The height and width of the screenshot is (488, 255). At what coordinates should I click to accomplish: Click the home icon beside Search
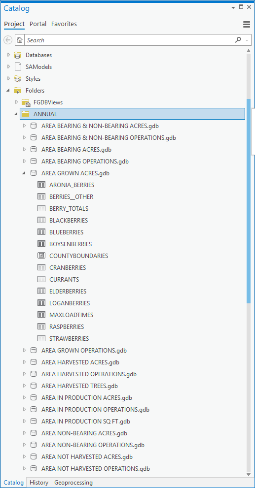coord(20,40)
